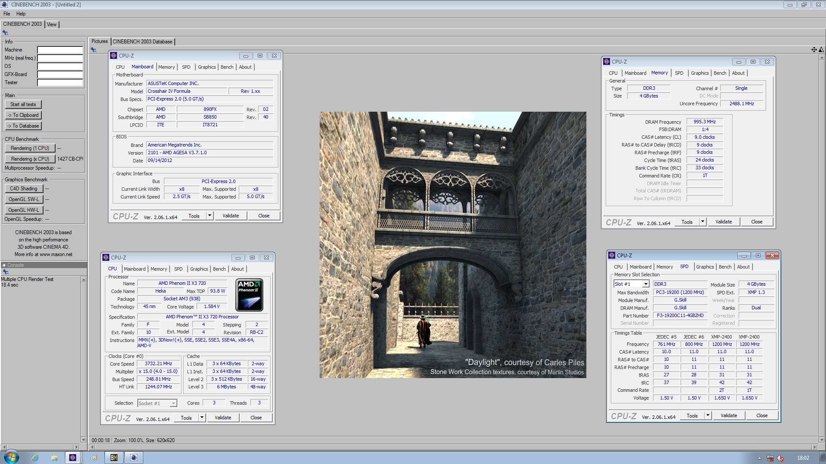Open the BM application on the taskbar
Screen dimensions: 826x464
point(114,458)
